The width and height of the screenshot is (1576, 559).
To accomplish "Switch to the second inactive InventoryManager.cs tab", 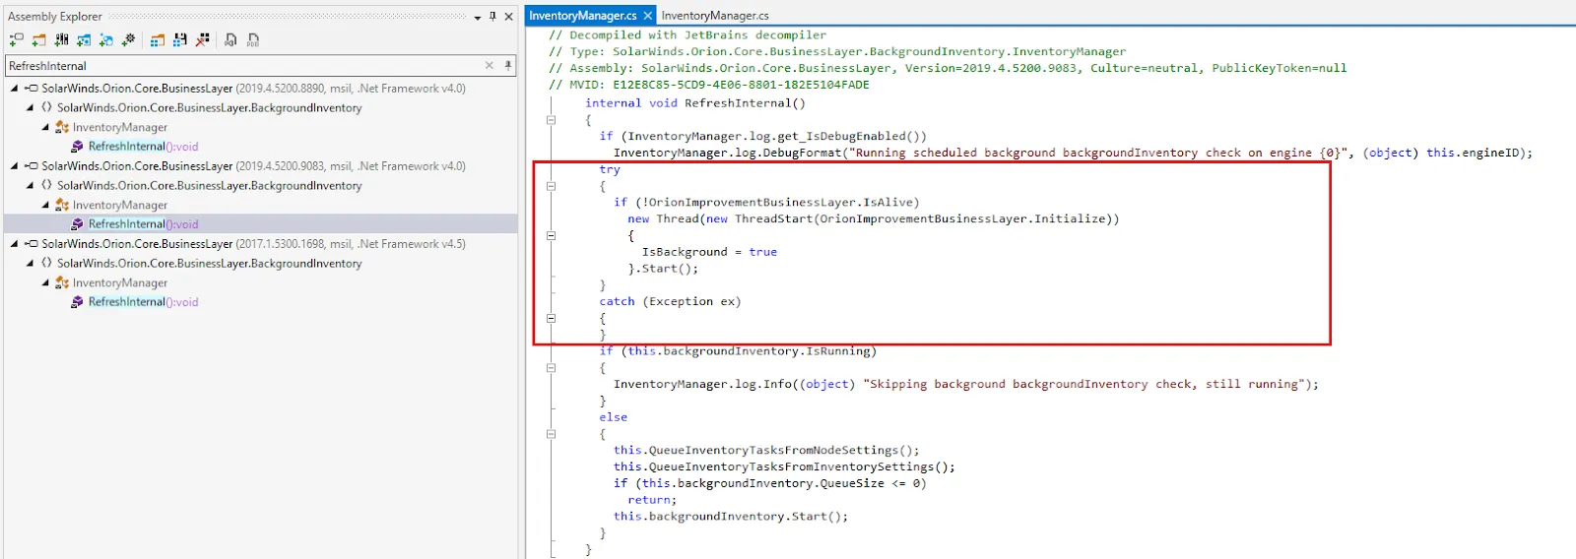I will pos(715,16).
